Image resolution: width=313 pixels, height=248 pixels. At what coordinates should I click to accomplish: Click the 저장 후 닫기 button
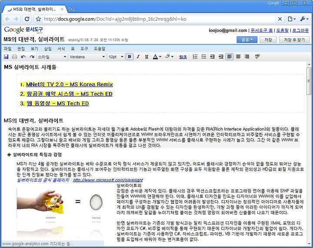(x=294, y=39)
